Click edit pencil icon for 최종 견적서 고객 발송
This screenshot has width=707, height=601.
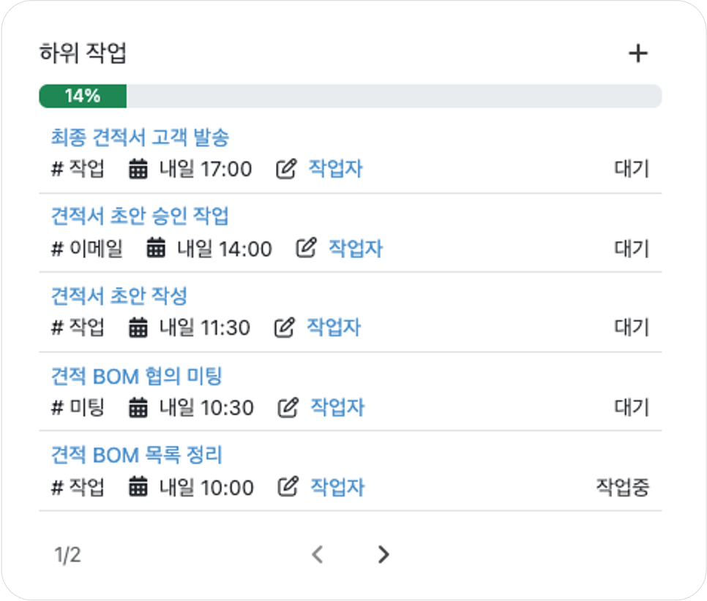pyautogui.click(x=286, y=169)
